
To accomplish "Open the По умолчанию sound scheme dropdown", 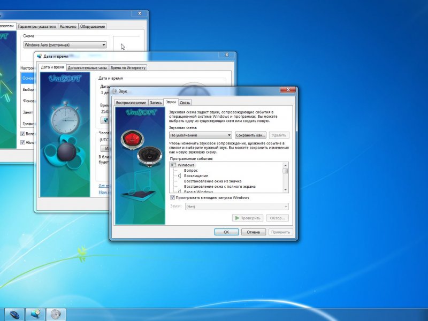I will tap(200, 135).
